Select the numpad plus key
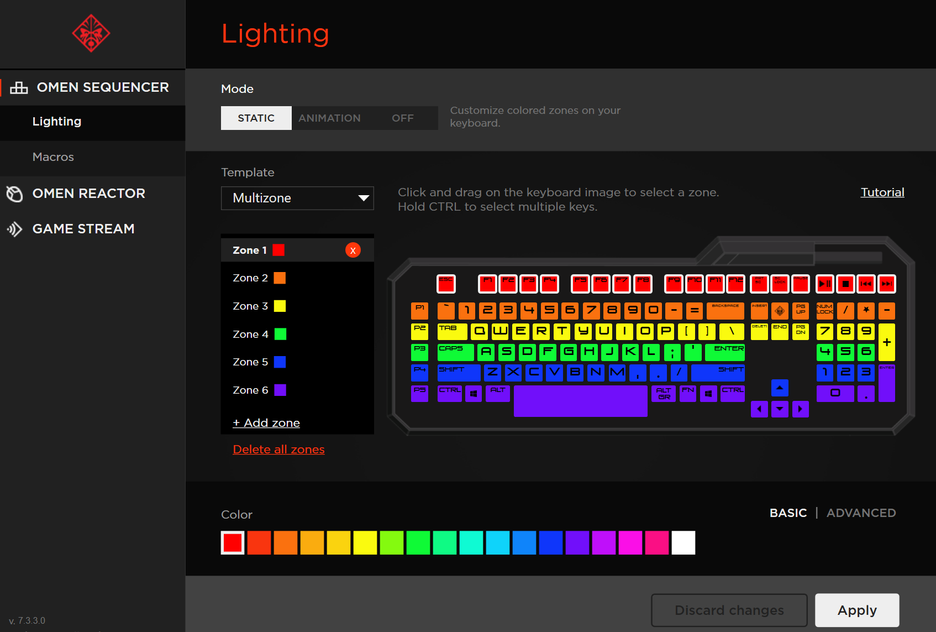 [x=887, y=342]
